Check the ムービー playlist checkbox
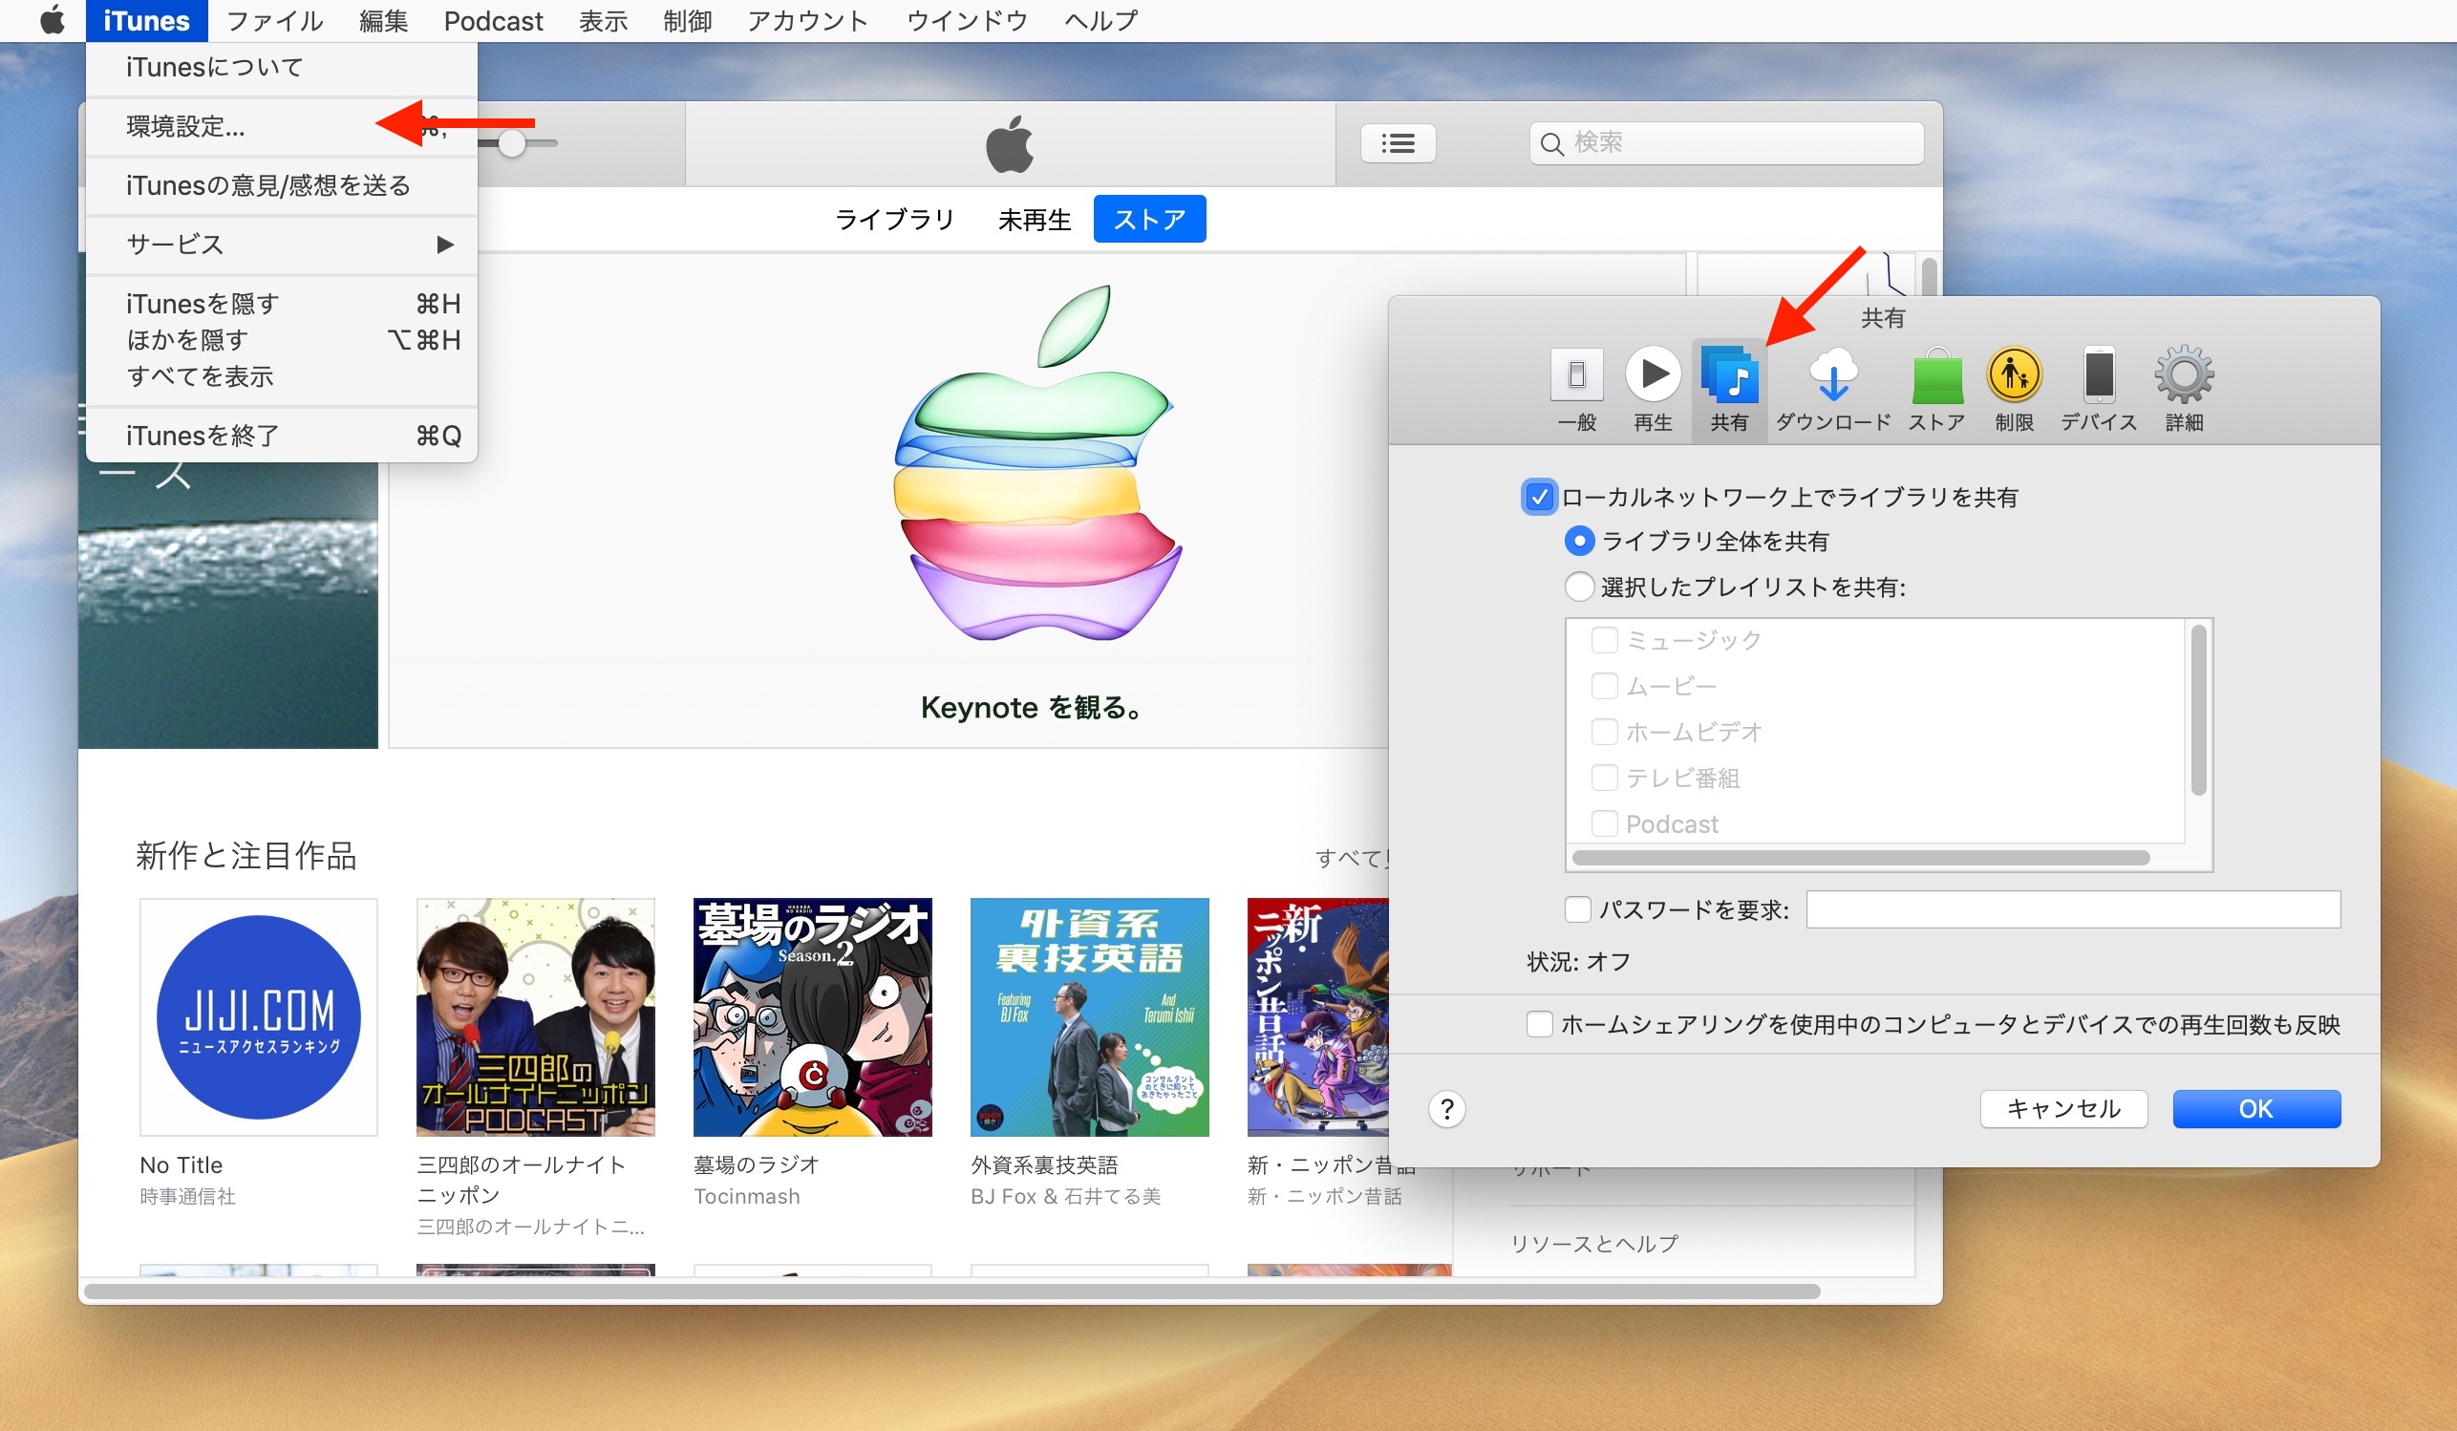The image size is (2457, 1431). 1604,686
